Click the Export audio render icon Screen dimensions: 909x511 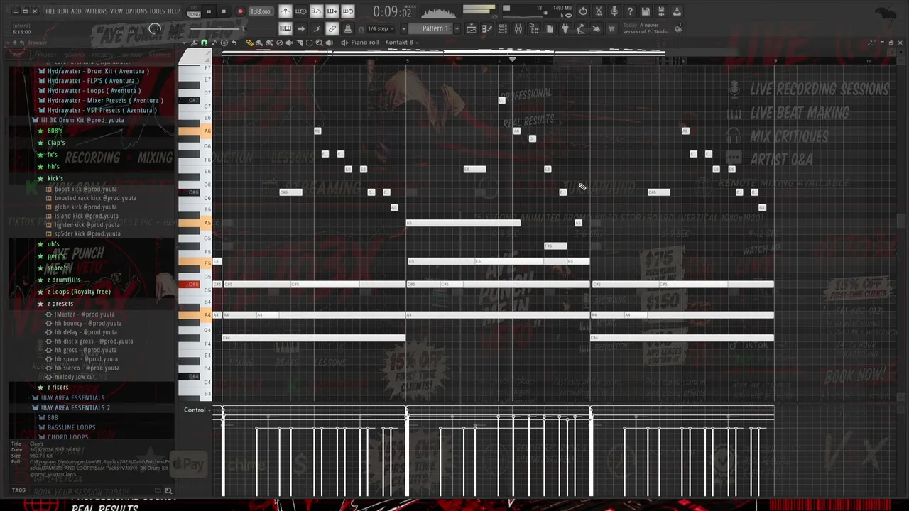[661, 11]
